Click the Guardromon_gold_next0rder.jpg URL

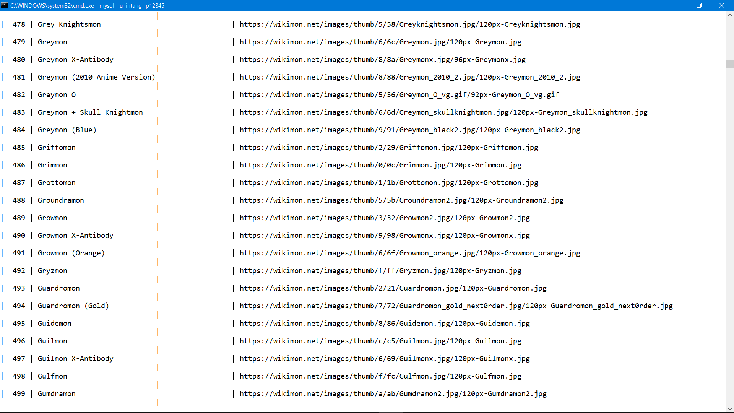click(456, 306)
